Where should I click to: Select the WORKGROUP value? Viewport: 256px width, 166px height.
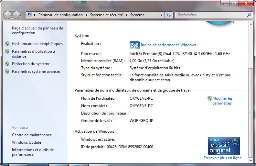tap(141, 121)
